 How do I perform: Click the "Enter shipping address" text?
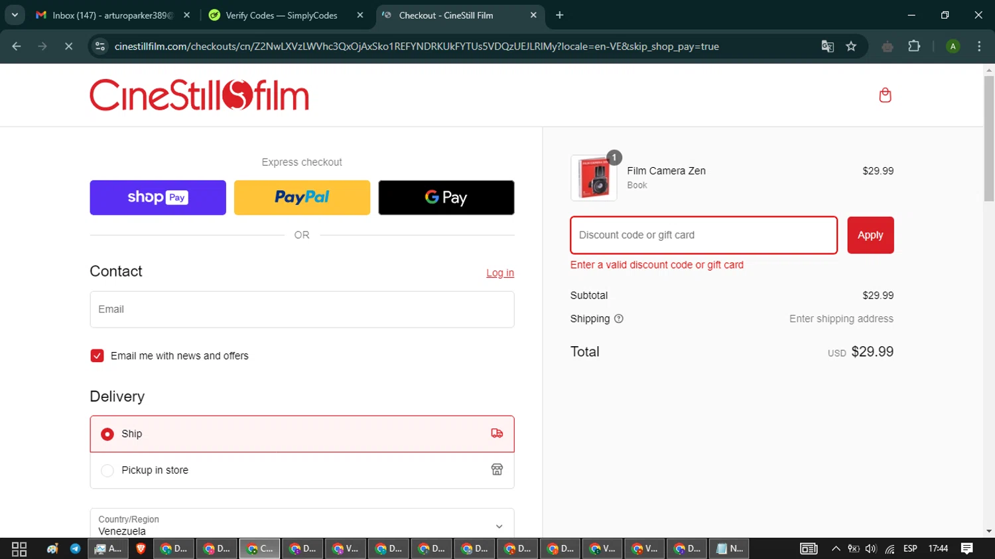pos(841,319)
